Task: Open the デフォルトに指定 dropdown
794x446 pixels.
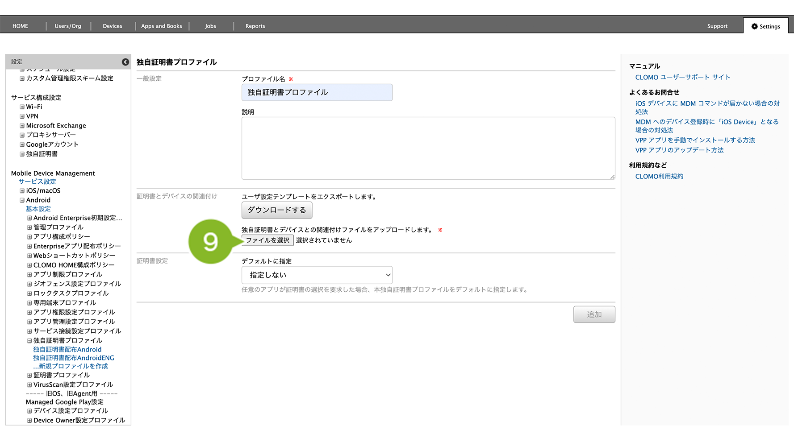Action: coord(317,275)
